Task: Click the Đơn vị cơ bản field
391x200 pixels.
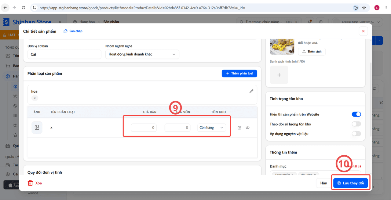Action: coord(64,54)
